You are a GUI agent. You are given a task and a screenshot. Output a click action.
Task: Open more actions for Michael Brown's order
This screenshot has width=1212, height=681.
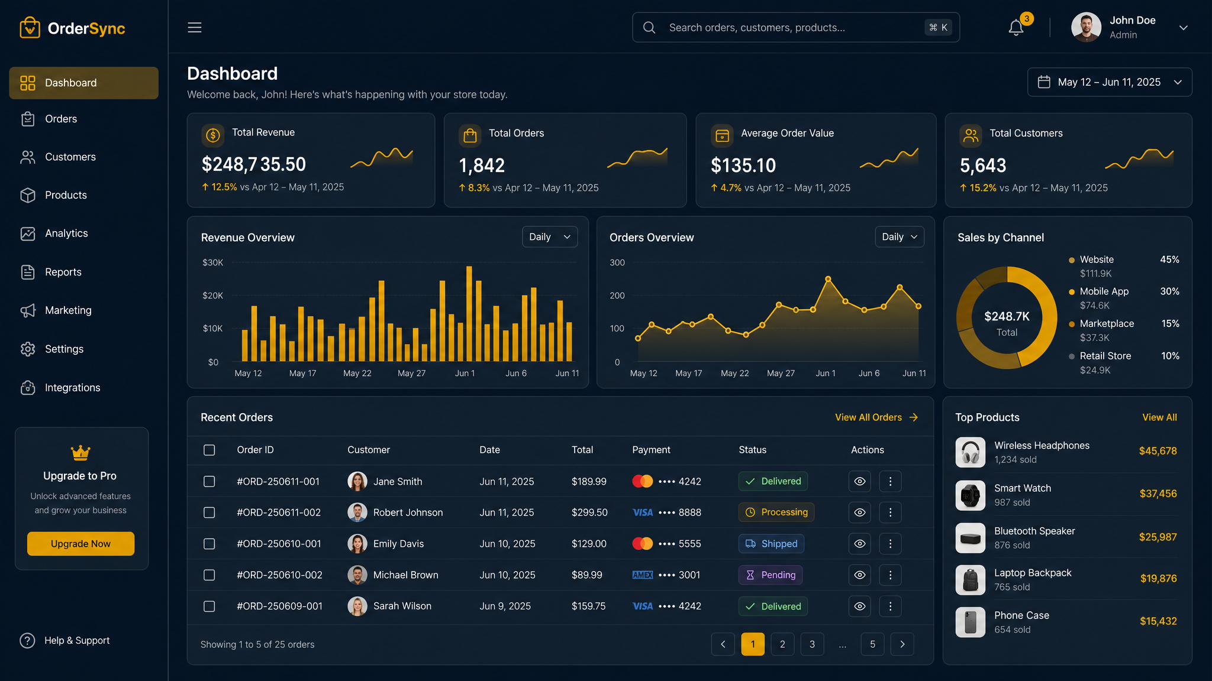(x=890, y=575)
